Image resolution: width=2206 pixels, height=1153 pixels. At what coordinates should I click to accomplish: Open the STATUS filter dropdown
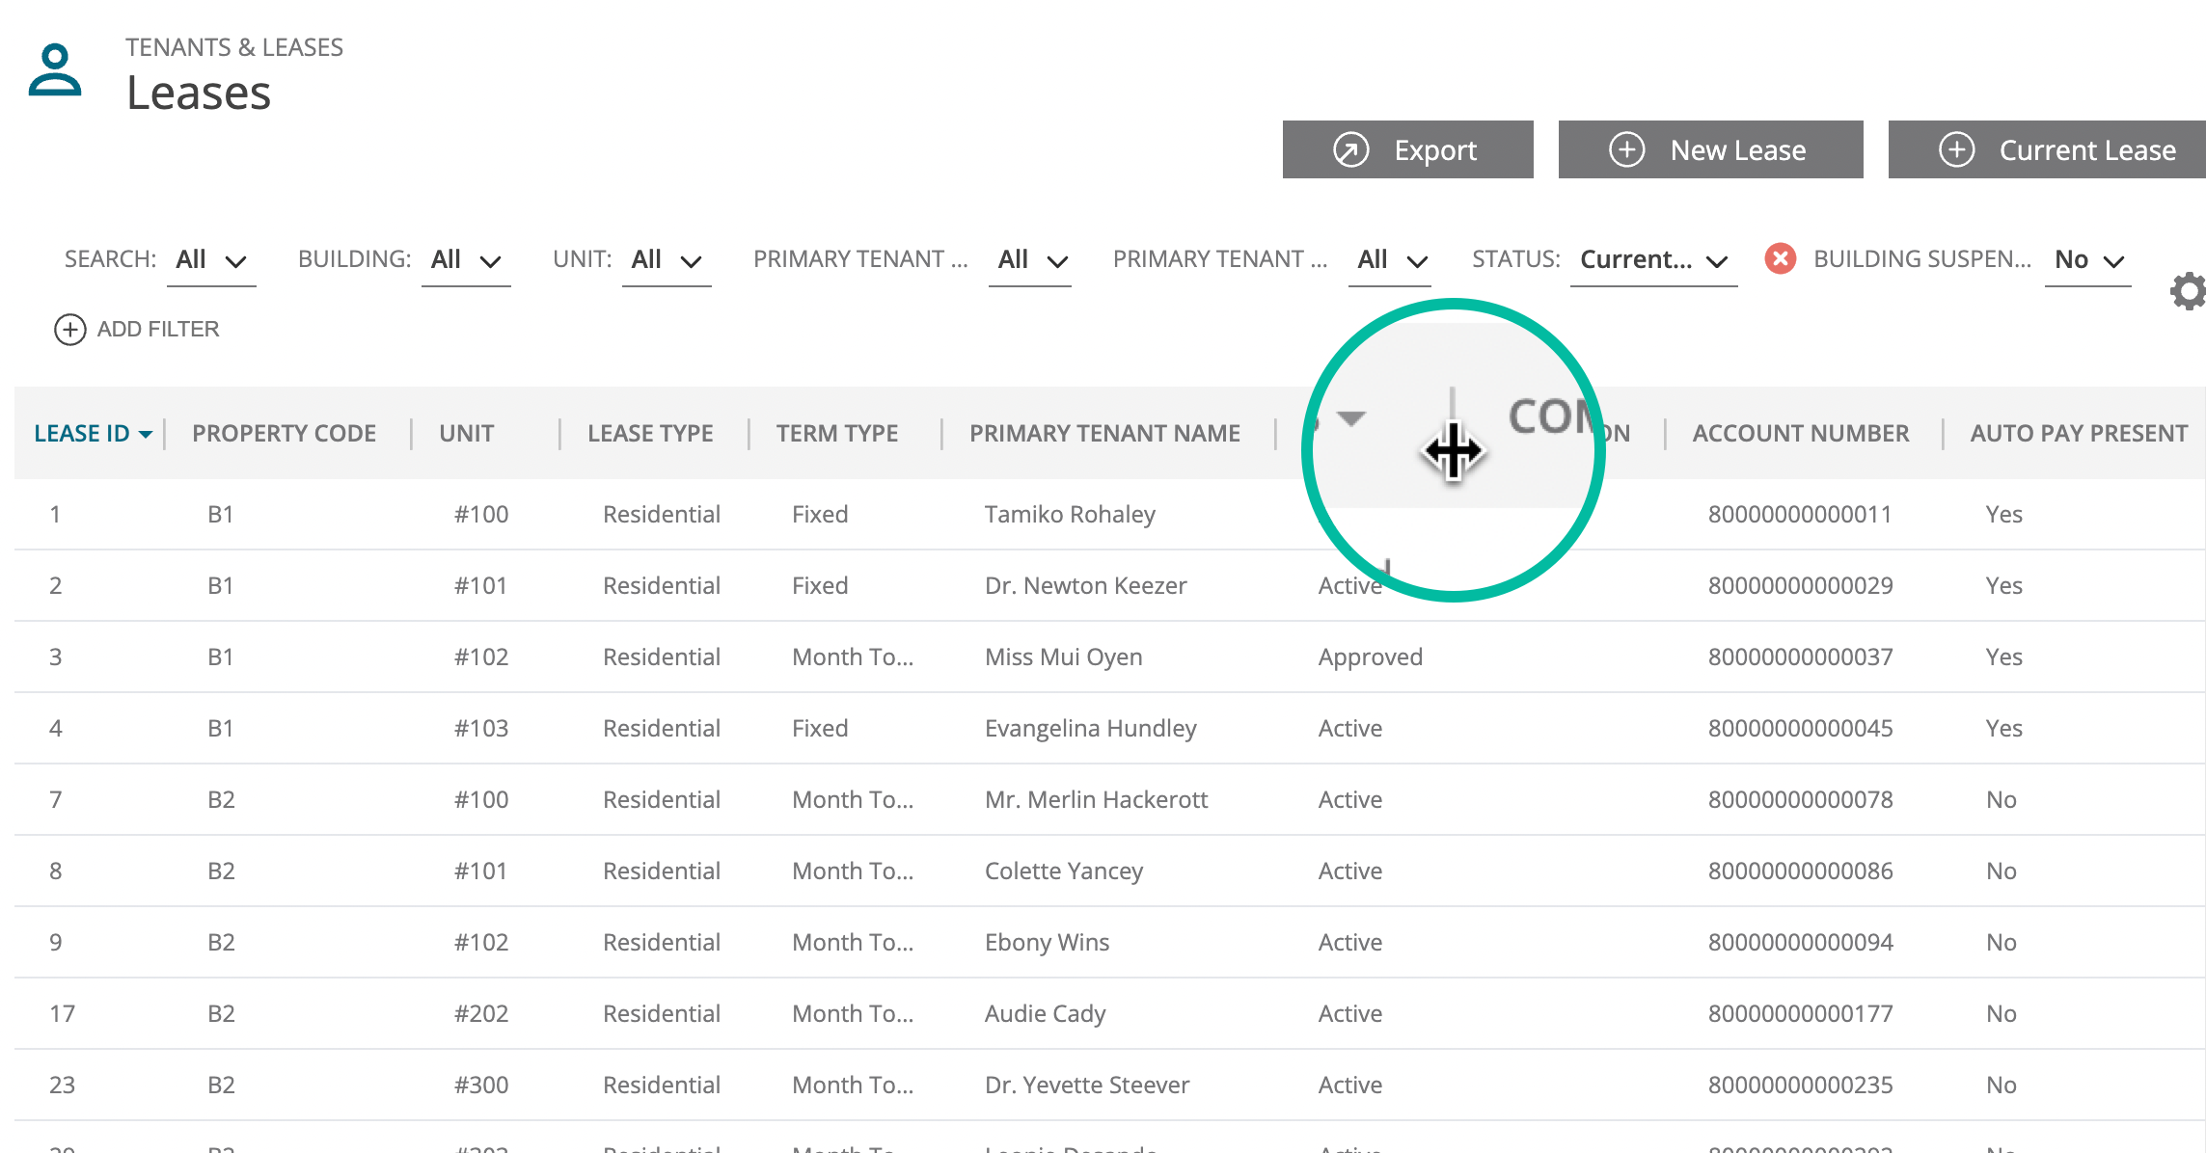1654,260
